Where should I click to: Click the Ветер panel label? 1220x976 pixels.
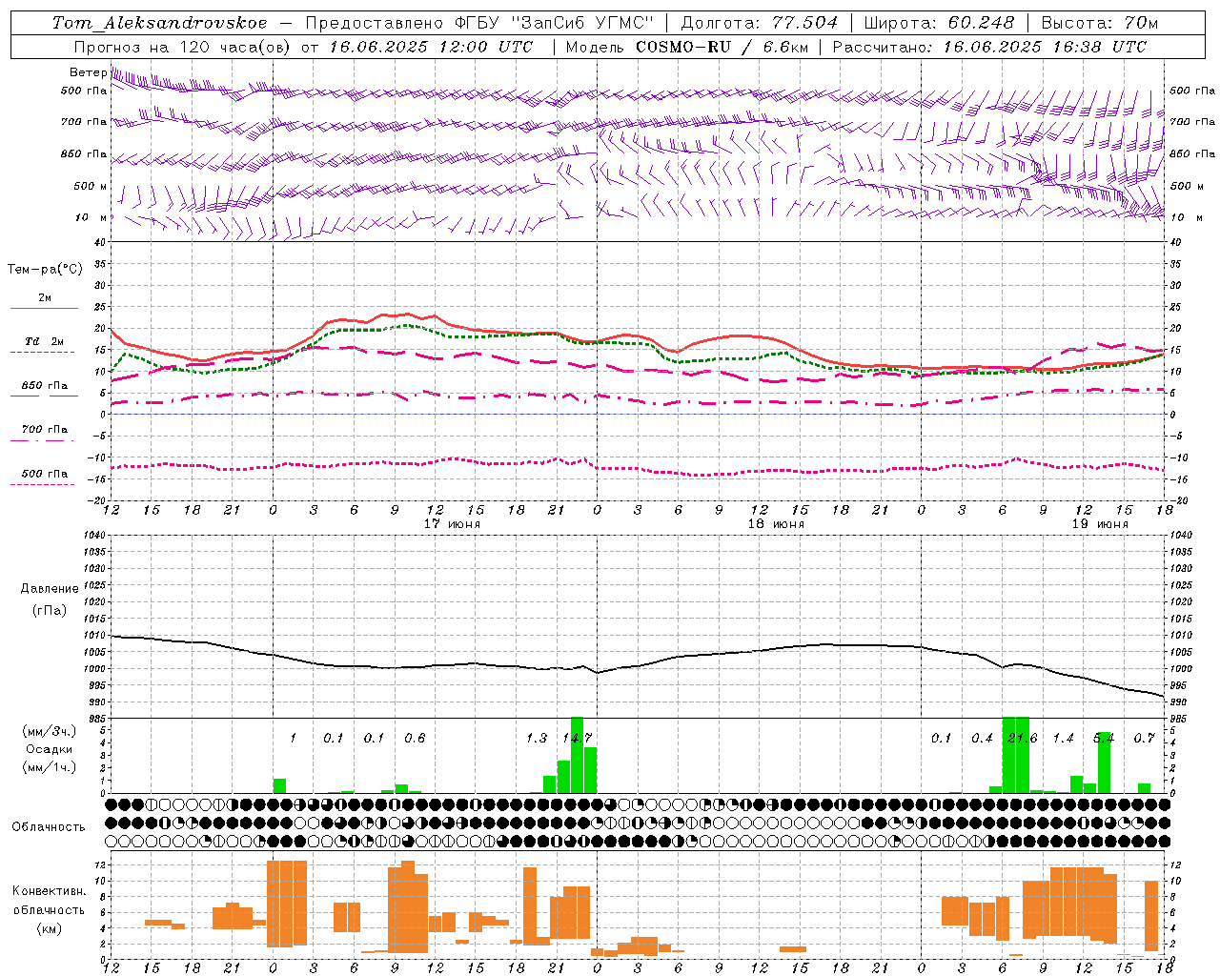pyautogui.click(x=88, y=72)
